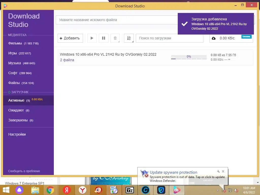This screenshot has width=260, height=195.
Task: Click the 0% download progress bar
Action: click(189, 57)
